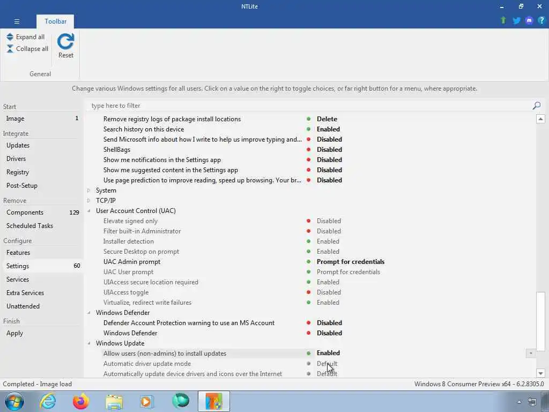
Task: Click the Expand all icon
Action: pyautogui.click(x=10, y=37)
